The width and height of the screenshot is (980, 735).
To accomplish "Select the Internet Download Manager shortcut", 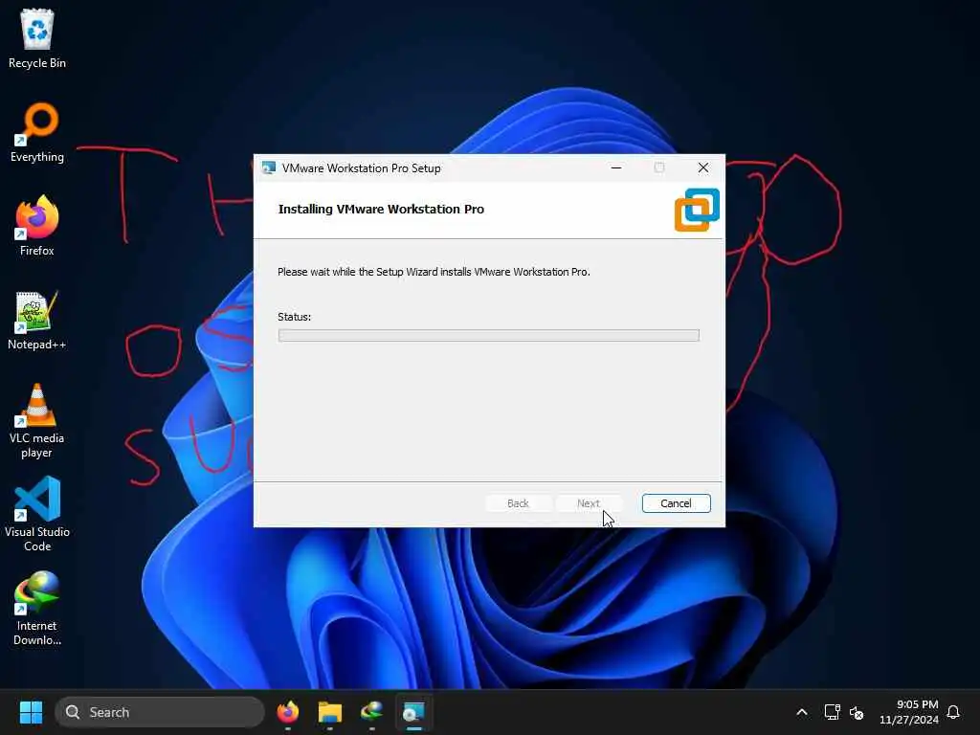I will [37, 608].
